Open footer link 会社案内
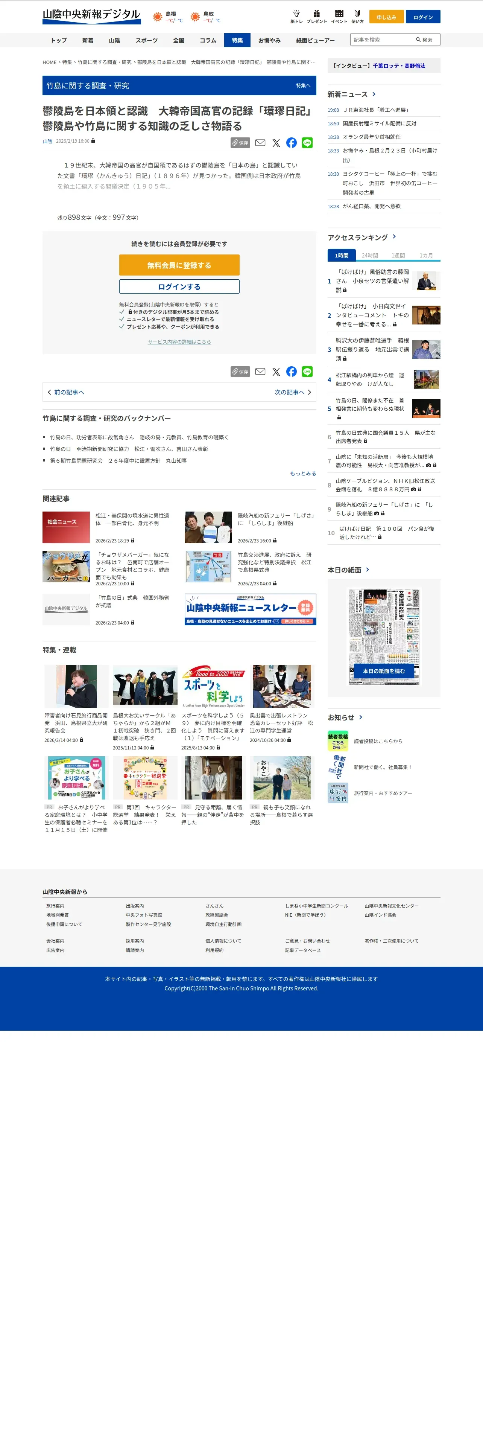This screenshot has width=483, height=1450. tap(55, 941)
